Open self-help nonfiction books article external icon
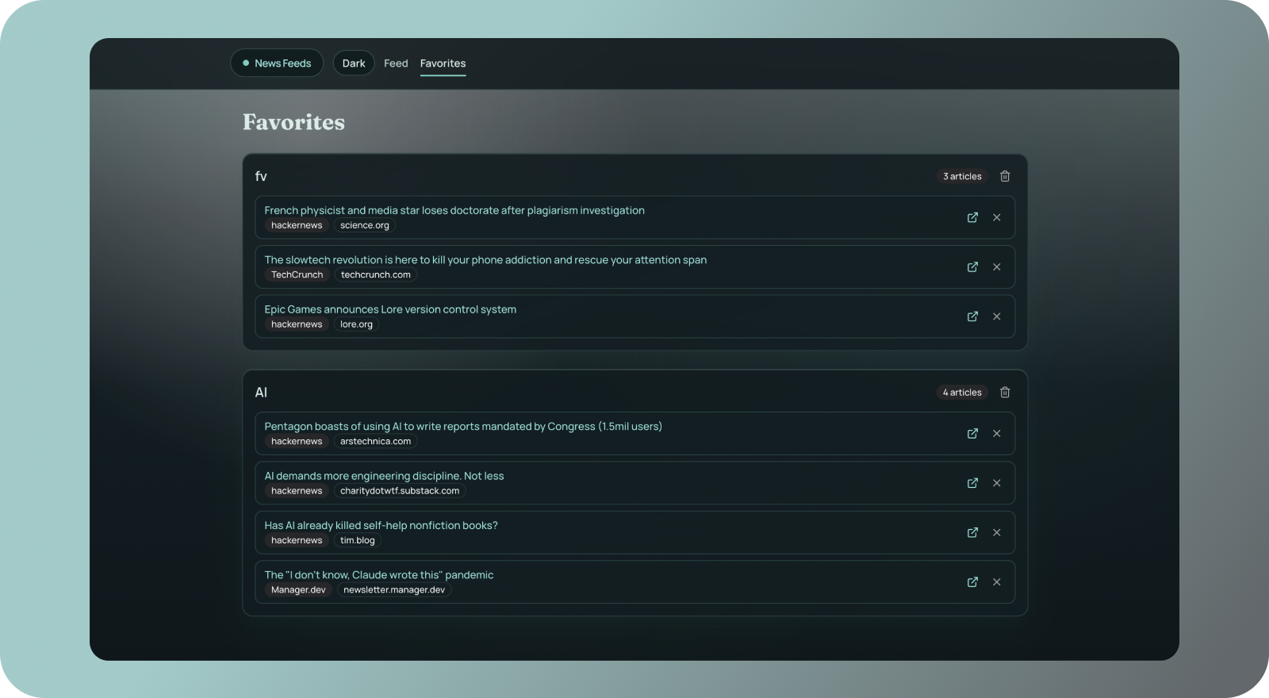 (x=972, y=532)
